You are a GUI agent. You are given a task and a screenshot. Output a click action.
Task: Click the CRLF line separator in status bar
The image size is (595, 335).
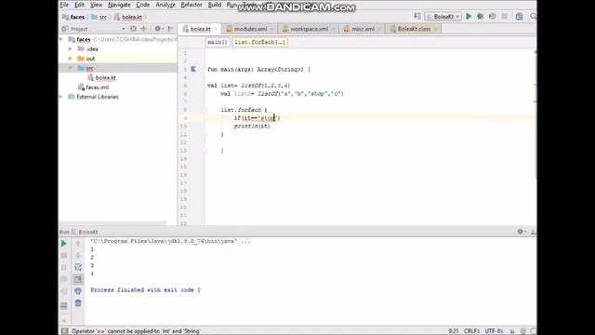[x=471, y=331]
